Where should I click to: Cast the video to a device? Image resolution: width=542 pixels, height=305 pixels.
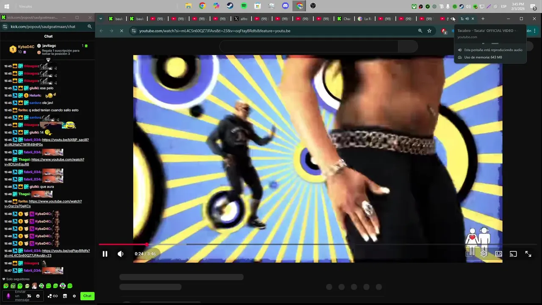click(x=513, y=254)
